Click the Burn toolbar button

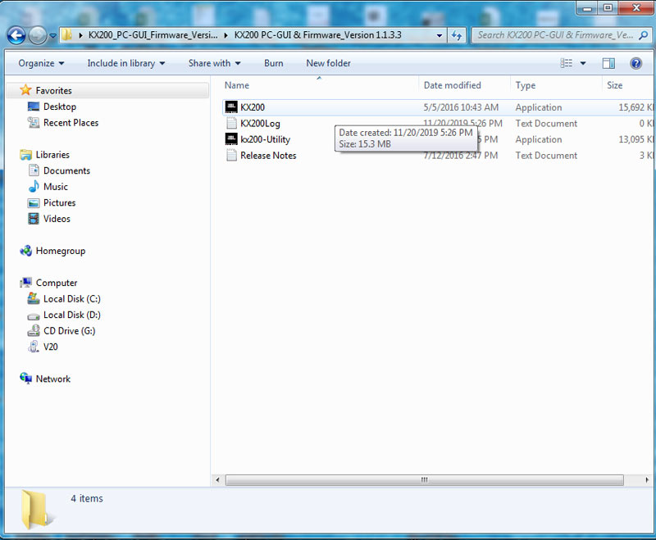274,63
